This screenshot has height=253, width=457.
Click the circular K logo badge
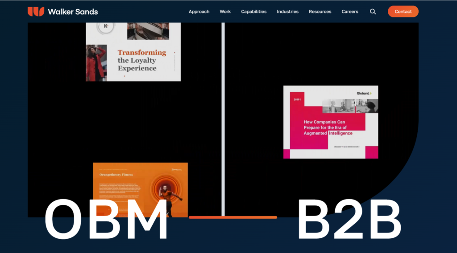[x=106, y=27]
